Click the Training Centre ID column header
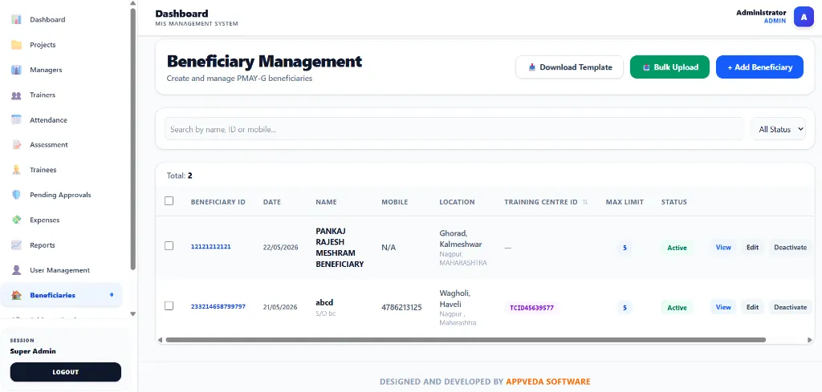The width and height of the screenshot is (822, 392). (x=540, y=202)
